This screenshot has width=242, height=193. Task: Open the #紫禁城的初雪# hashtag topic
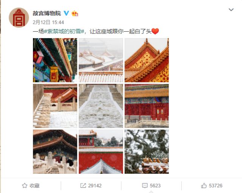(64, 31)
